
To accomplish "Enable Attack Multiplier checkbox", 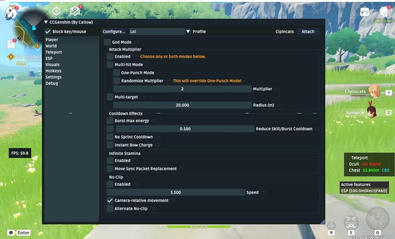I will pos(110,56).
